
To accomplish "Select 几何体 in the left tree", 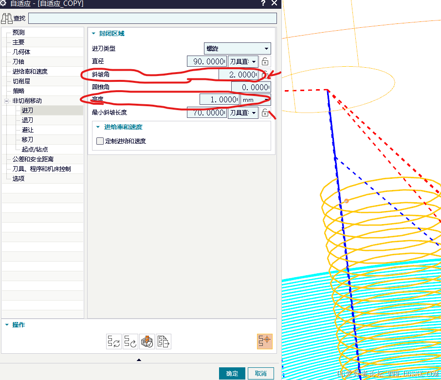I will coord(21,52).
